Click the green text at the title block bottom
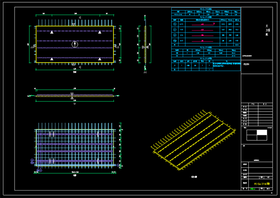The image size is (280, 198). pos(253,189)
